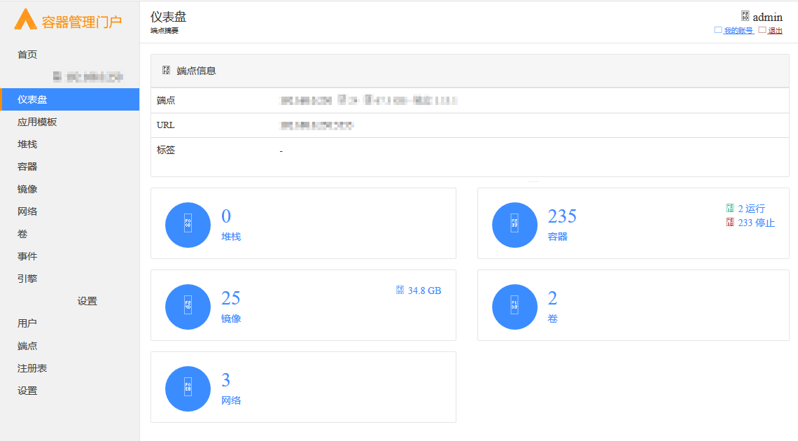Click the stacks circle icon
Image resolution: width=798 pixels, height=441 pixels.
pyautogui.click(x=188, y=225)
